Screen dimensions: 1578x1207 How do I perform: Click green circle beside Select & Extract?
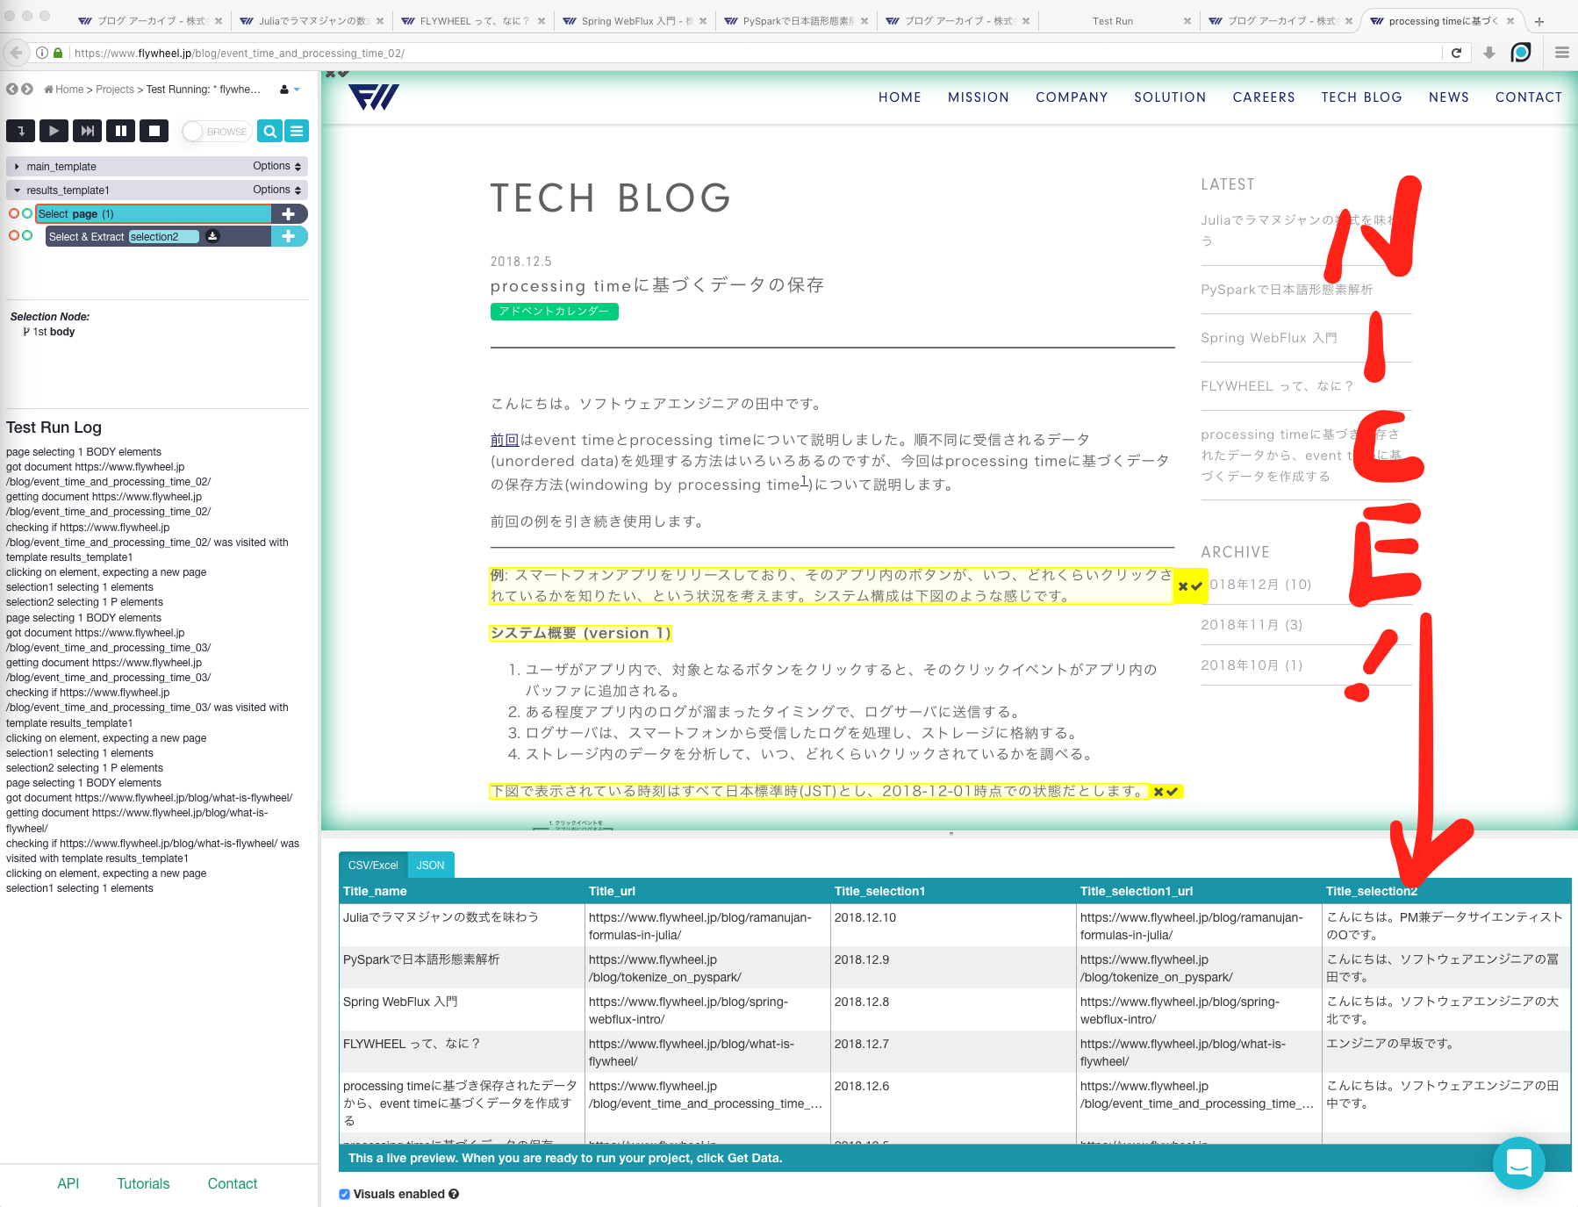[27, 235]
